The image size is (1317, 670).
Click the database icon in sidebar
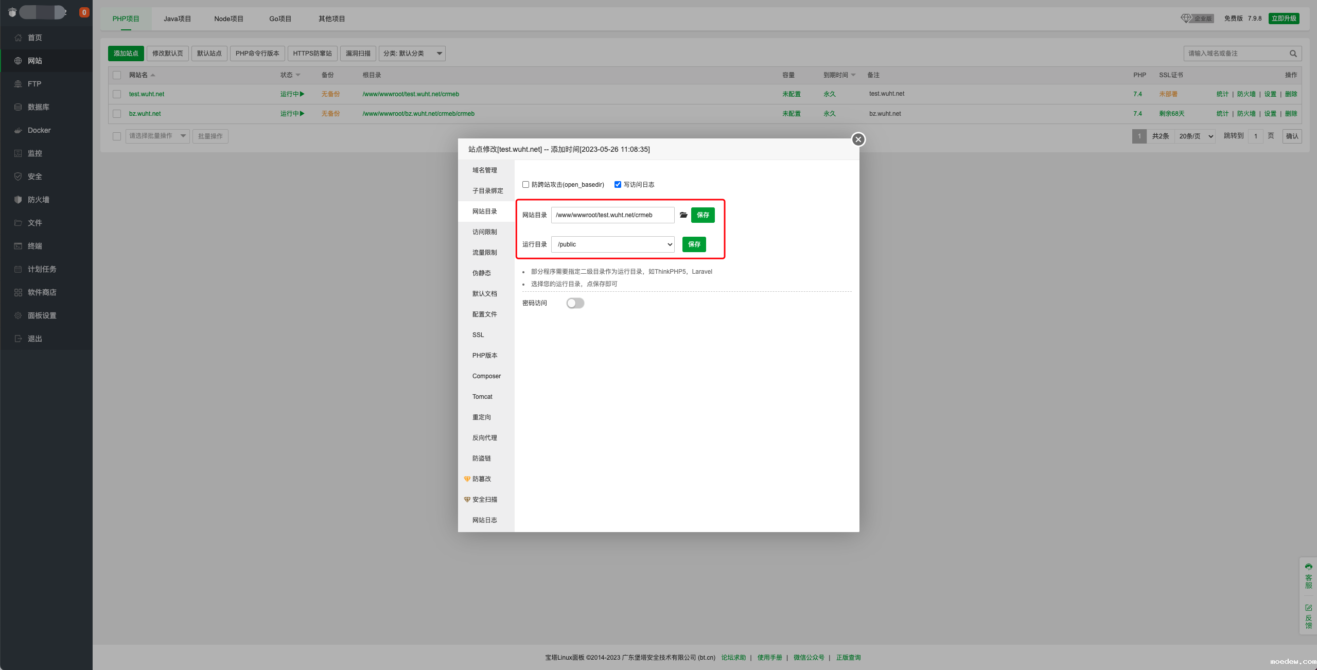point(18,107)
